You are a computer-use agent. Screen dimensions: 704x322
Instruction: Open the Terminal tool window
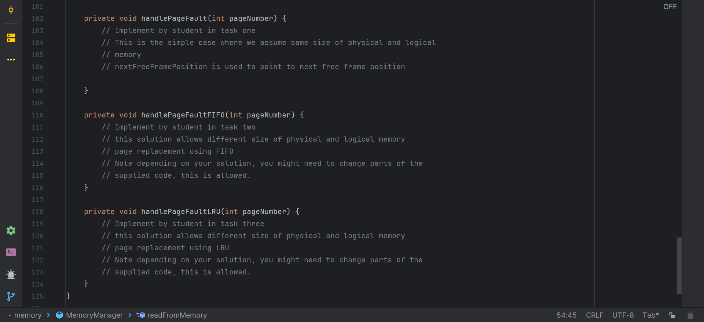[x=11, y=252]
